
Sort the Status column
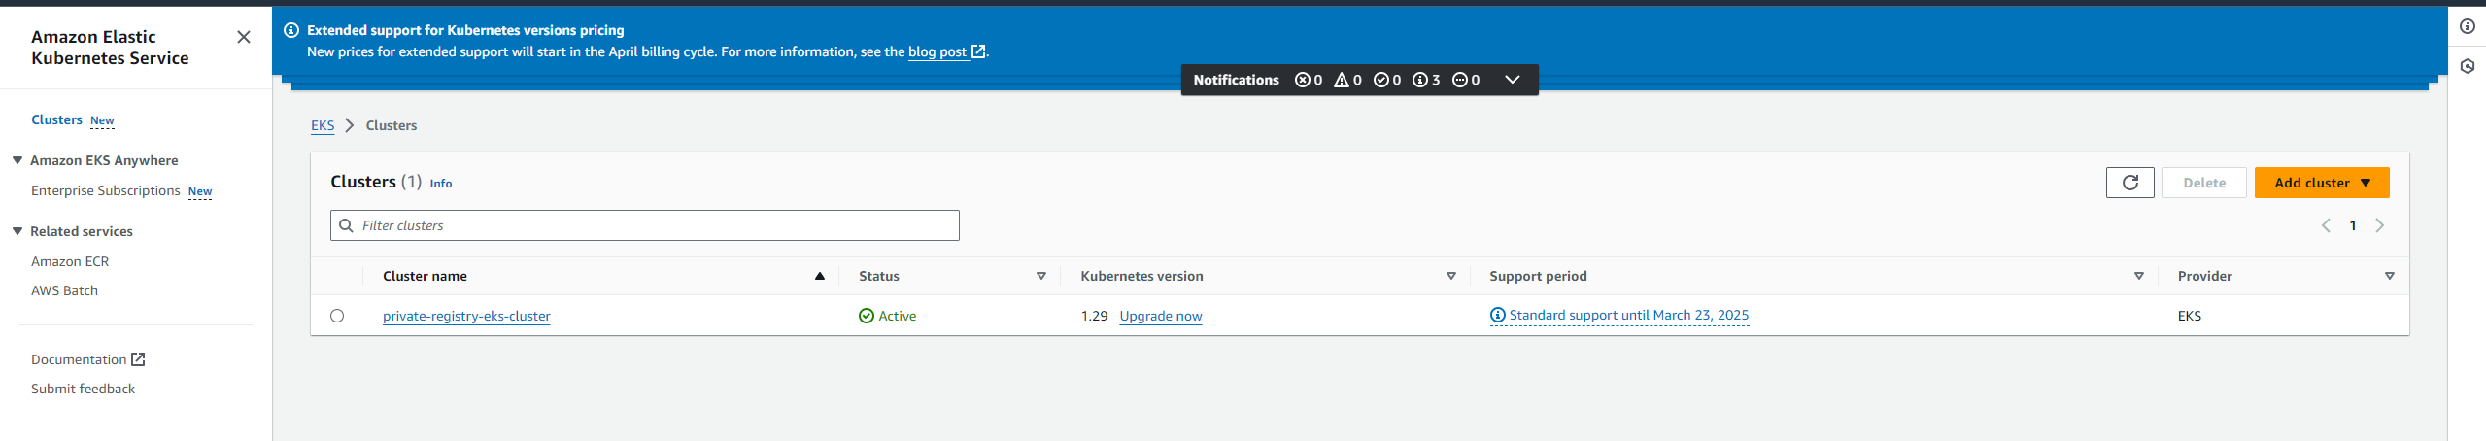(x=1041, y=276)
